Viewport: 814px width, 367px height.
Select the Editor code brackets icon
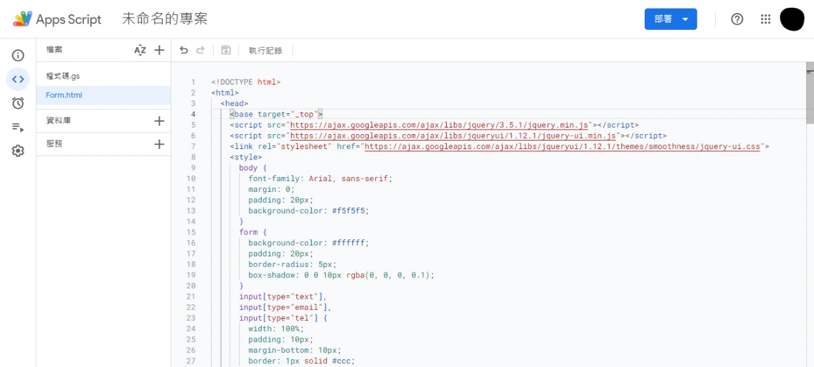(x=18, y=79)
